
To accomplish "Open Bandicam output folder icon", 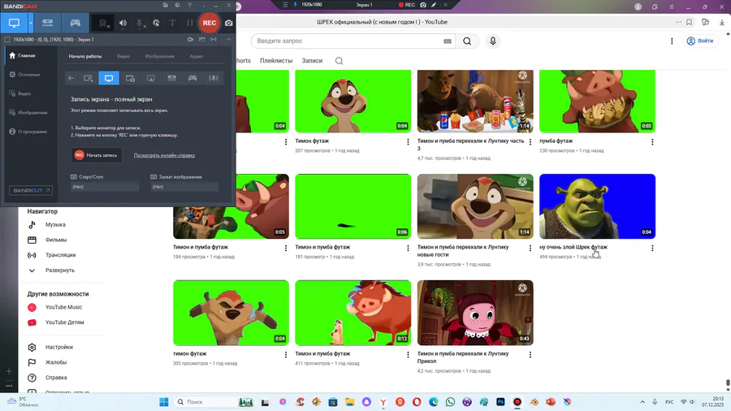I will click(x=165, y=5).
